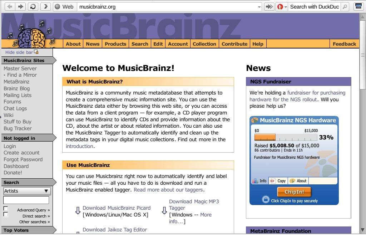
Task: Collapse the Search sidebar section header
Action: pyautogui.click(x=29, y=182)
